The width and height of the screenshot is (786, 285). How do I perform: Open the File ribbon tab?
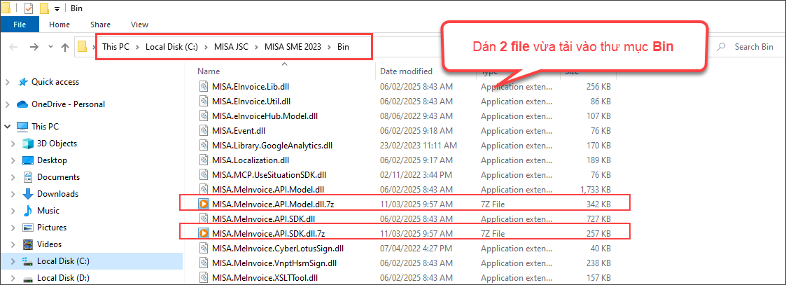coord(20,25)
